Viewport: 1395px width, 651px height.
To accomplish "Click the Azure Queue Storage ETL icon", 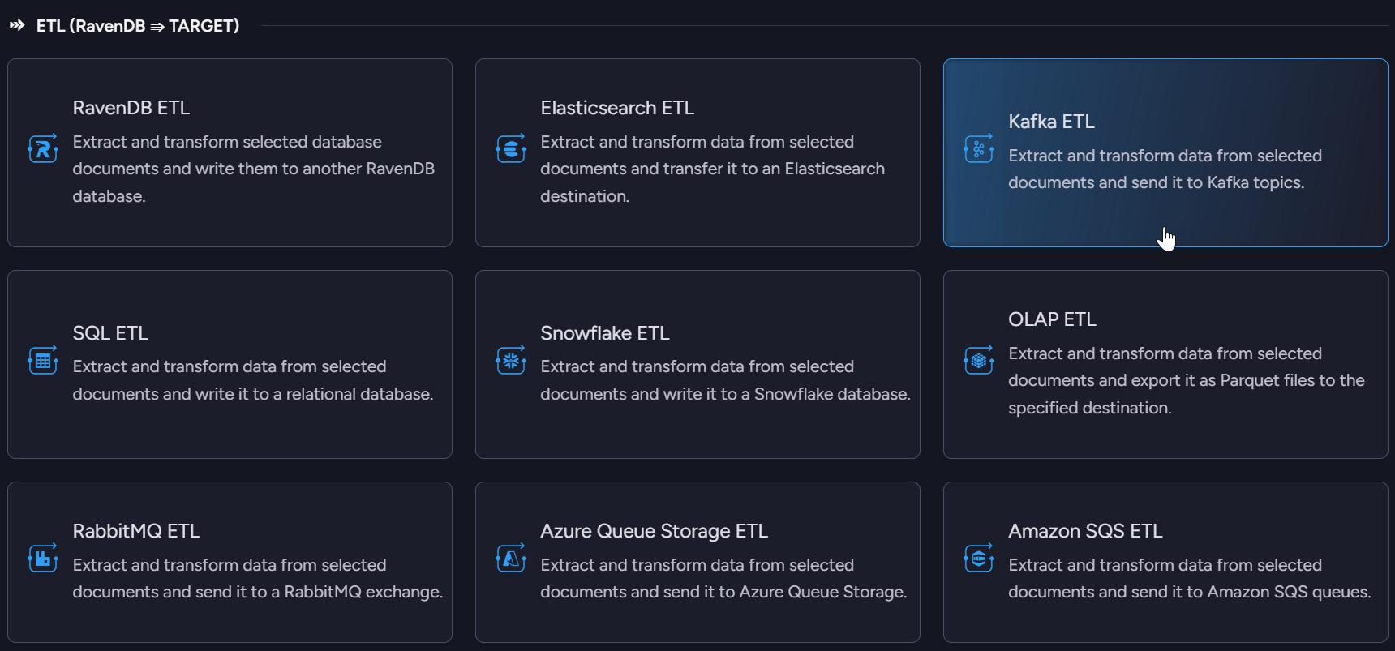I will click(511, 558).
